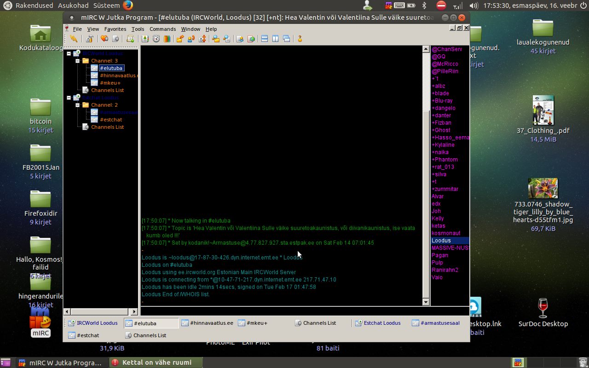Screen dimensions: 589x368
Task: Open the Rakendused panel menu
Action: (34, 6)
